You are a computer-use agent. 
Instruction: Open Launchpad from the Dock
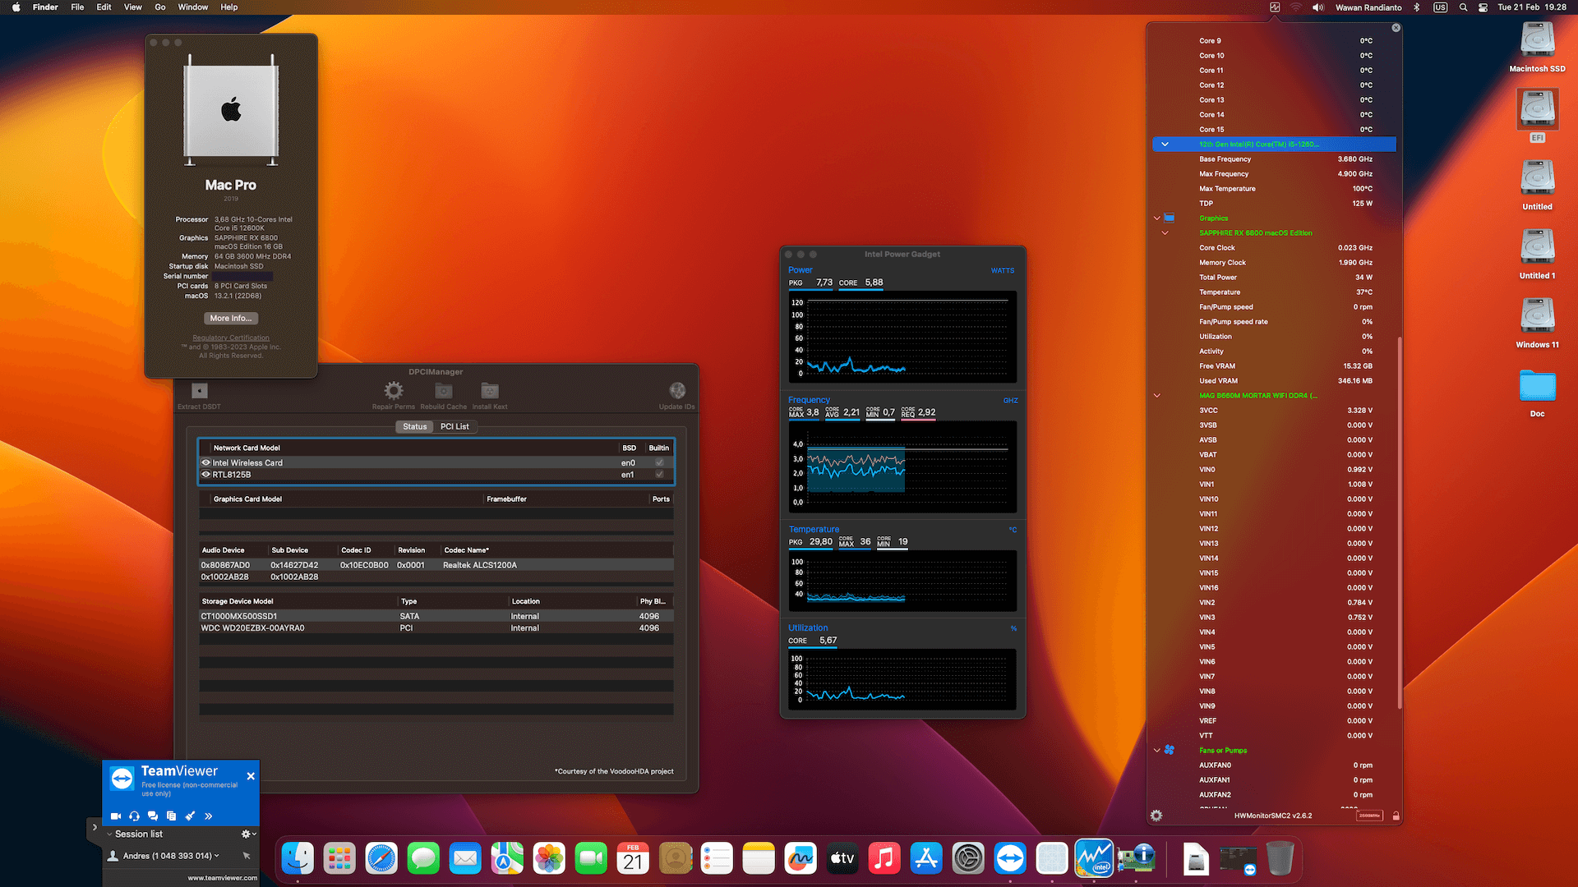[x=339, y=859]
